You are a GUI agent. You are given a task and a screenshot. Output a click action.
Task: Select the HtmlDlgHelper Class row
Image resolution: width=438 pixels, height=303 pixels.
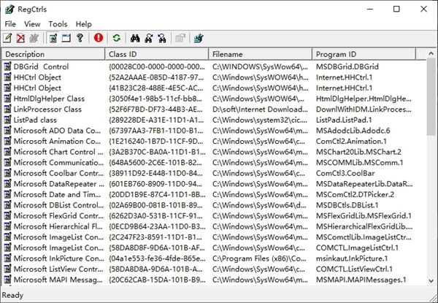214,99
